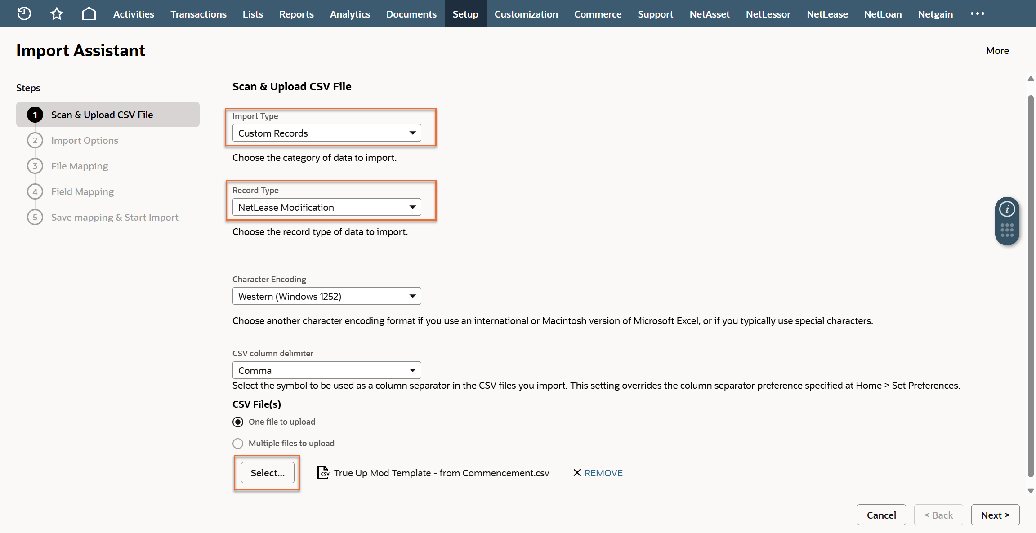Click the X remove icon beside REMOVE
Viewport: 1036px width, 533px height.
coord(577,473)
